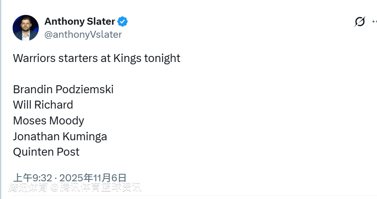The image size is (377, 199).
Task: Open the @anthonyVslater handle link
Action: click(83, 34)
